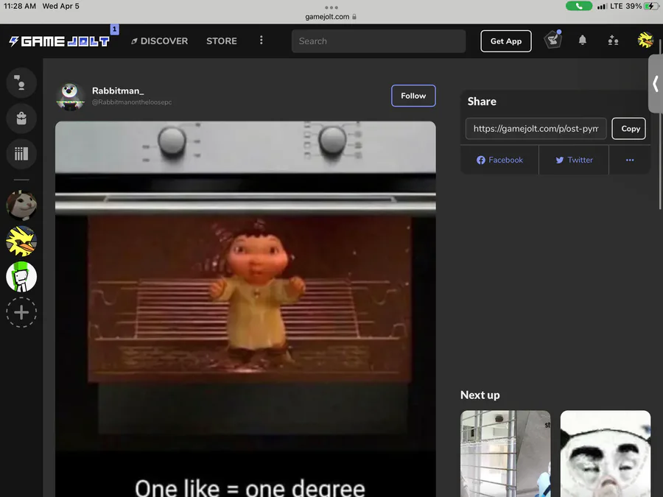This screenshot has width=663, height=497.
Task: Open the Game Jolt home logo
Action: tap(59, 41)
